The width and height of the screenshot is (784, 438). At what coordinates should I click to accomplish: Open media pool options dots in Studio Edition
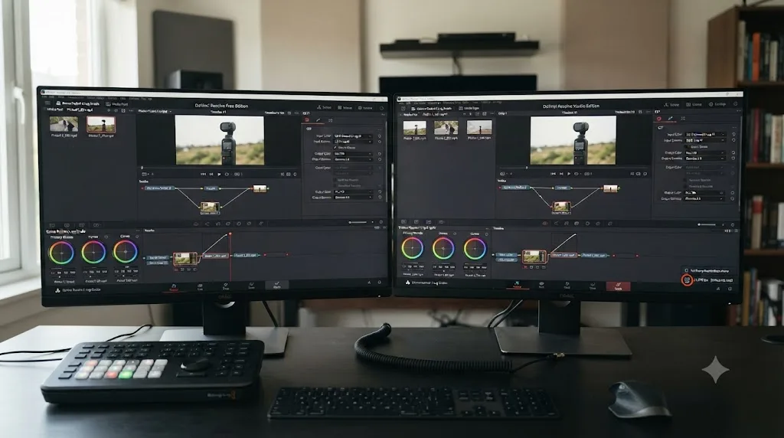click(492, 113)
